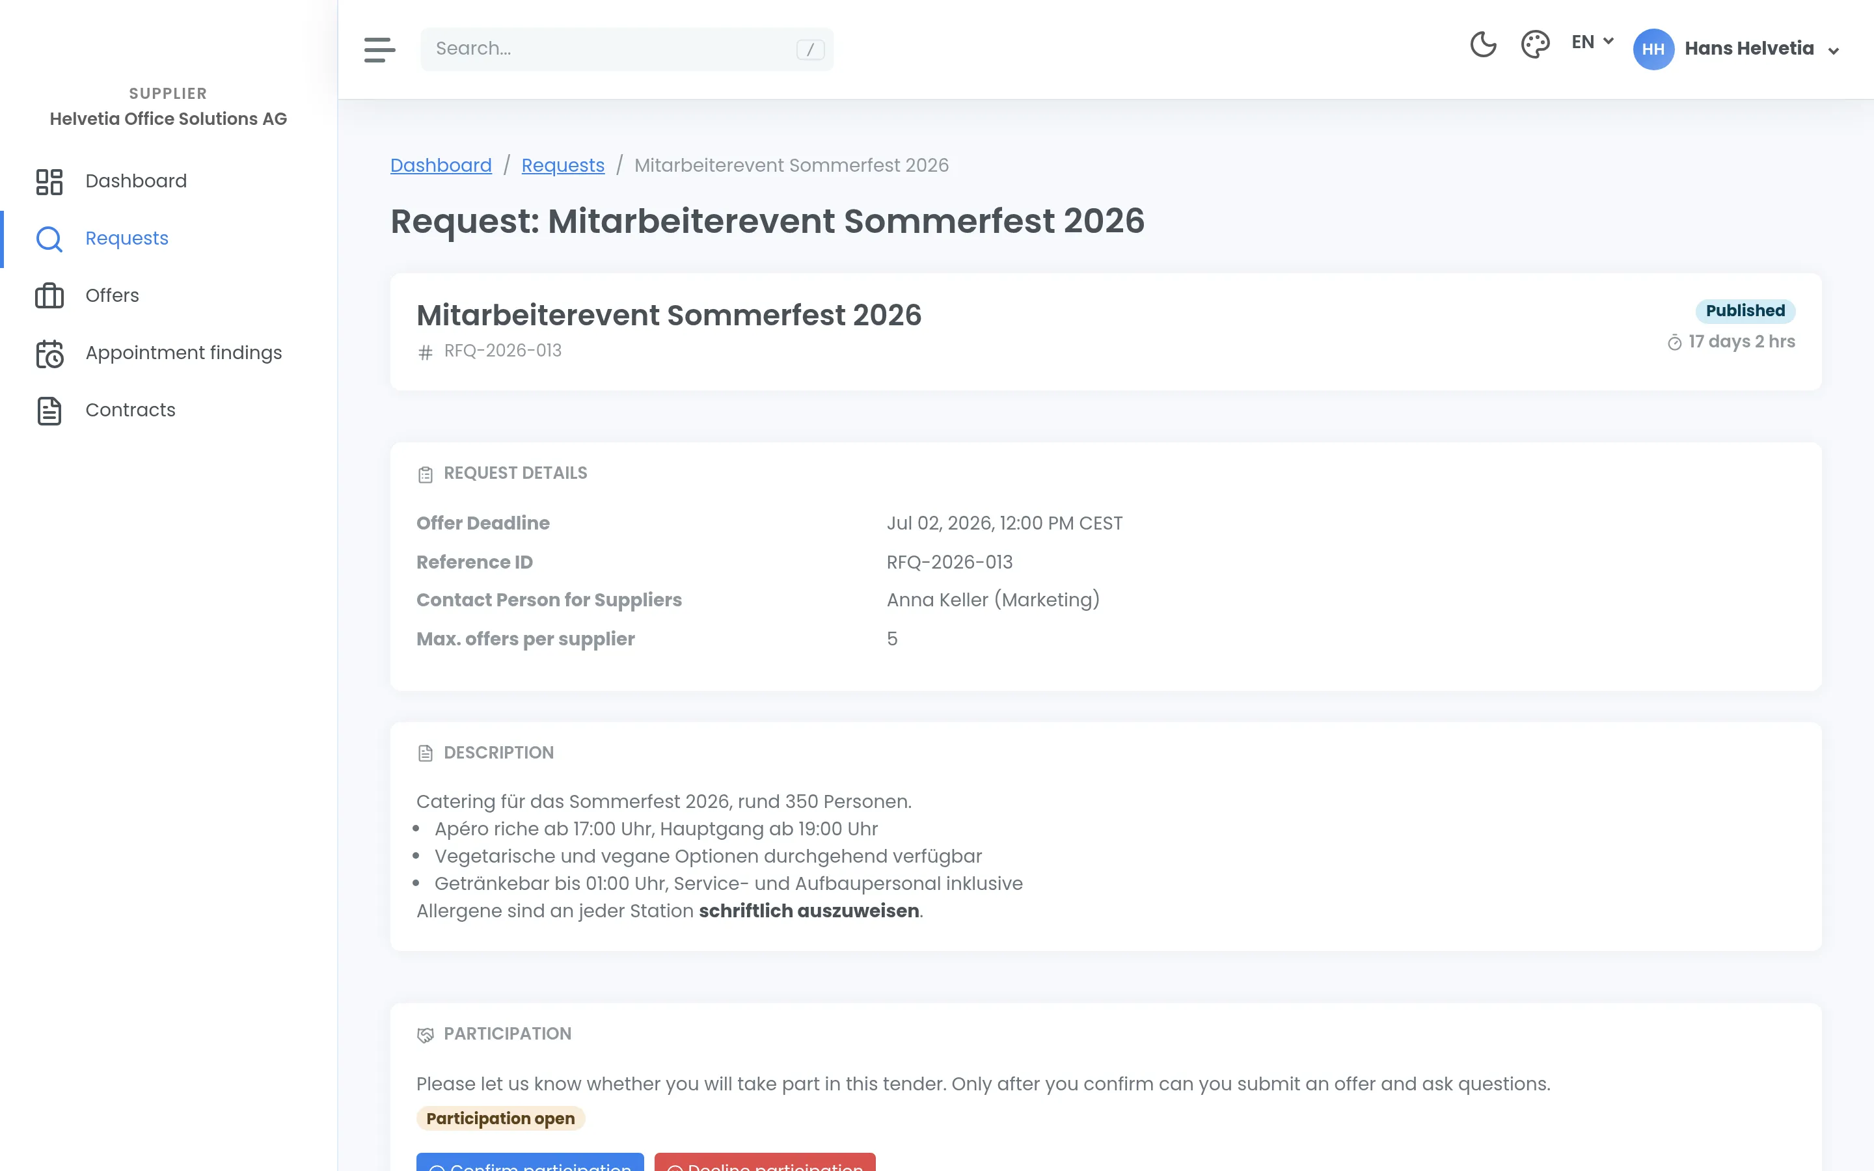Viewport: 1874px width, 1171px height.
Task: Click the Requests magnifier icon
Action: 49,239
